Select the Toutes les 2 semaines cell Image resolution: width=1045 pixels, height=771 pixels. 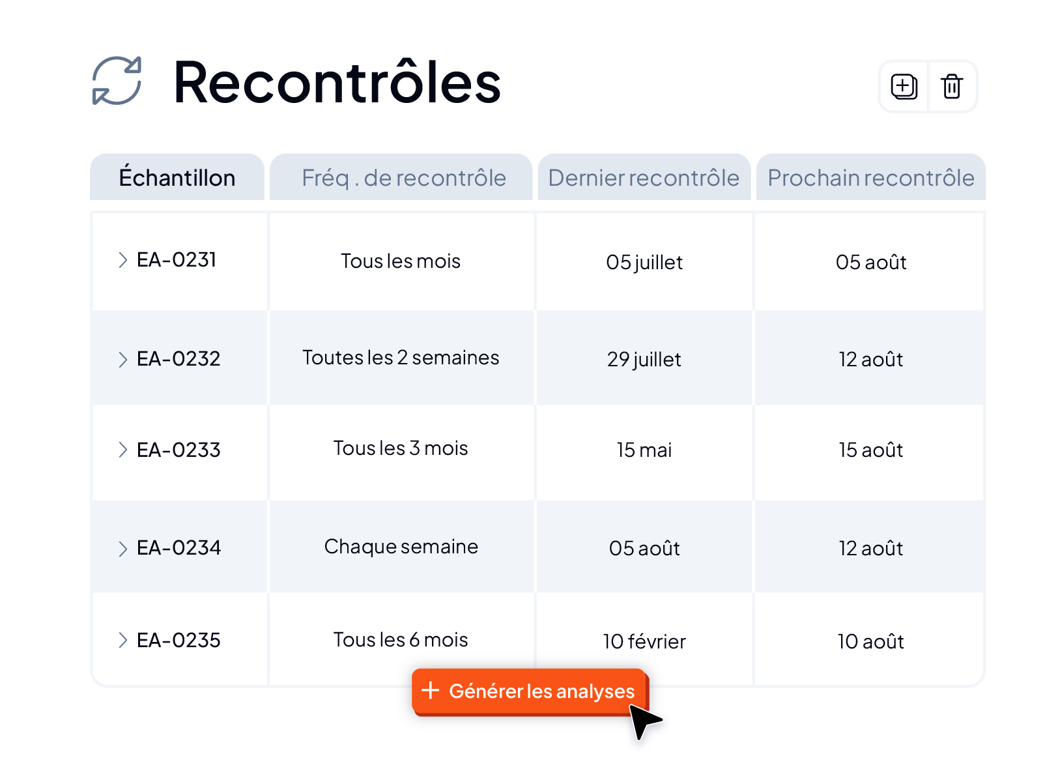pyautogui.click(x=401, y=358)
